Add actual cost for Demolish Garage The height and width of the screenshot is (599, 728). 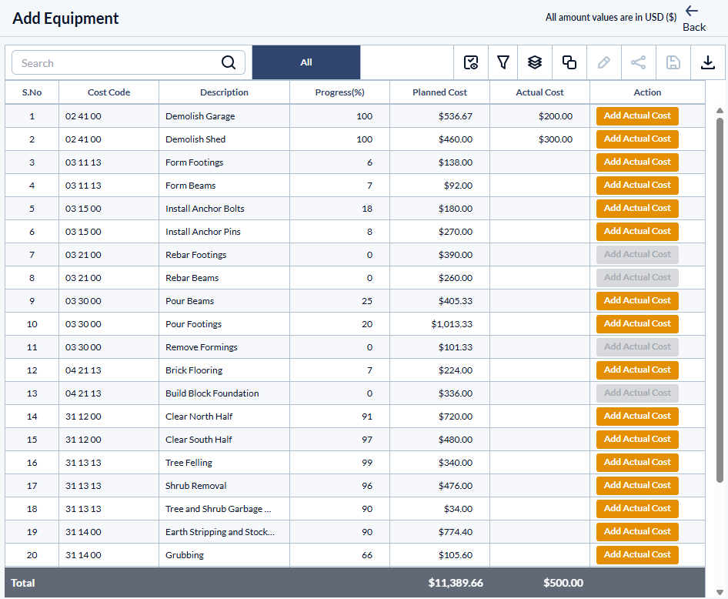(x=637, y=116)
